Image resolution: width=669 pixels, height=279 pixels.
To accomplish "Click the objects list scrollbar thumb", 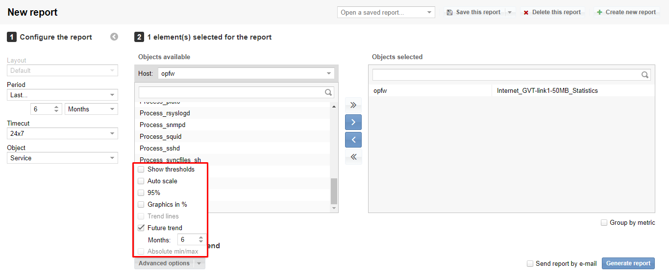I will click(334, 191).
